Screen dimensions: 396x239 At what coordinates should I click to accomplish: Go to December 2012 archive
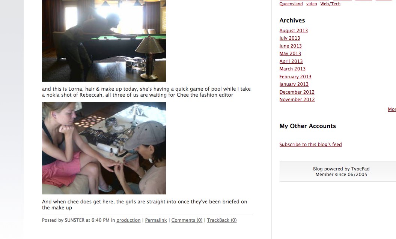click(x=297, y=92)
